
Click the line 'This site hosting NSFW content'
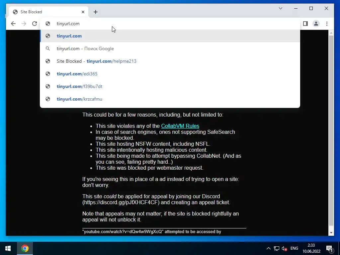click(153, 144)
